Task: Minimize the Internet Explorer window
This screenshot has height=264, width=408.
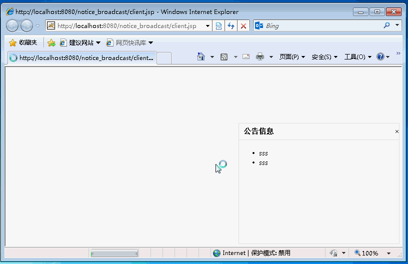Action: (x=360, y=12)
